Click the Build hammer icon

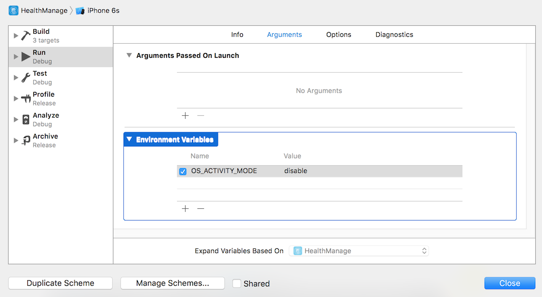pos(25,36)
